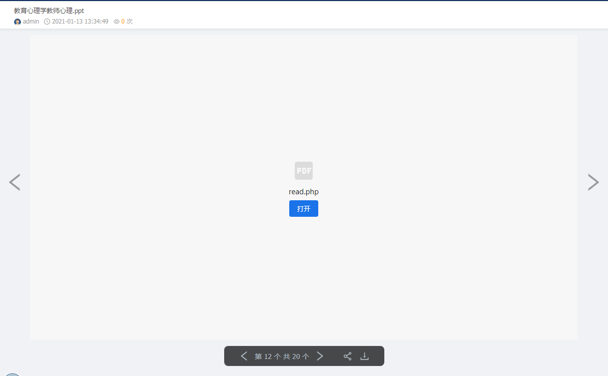608x376 pixels.
Task: Click the blank gap inside the bottom toolbar
Action: [x=334, y=356]
